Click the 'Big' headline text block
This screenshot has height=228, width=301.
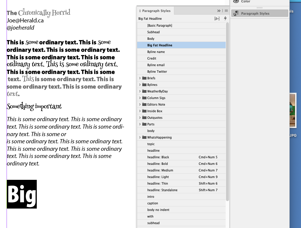(22, 194)
